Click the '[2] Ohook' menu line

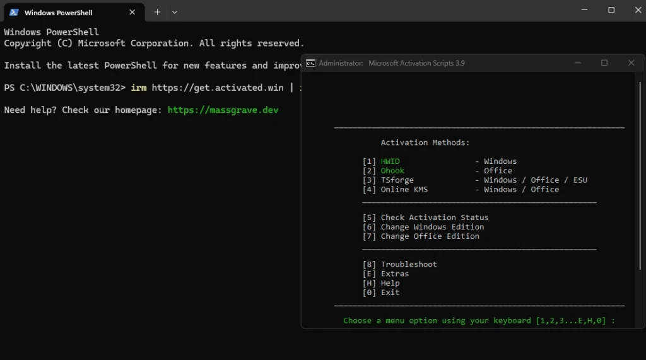(438, 170)
